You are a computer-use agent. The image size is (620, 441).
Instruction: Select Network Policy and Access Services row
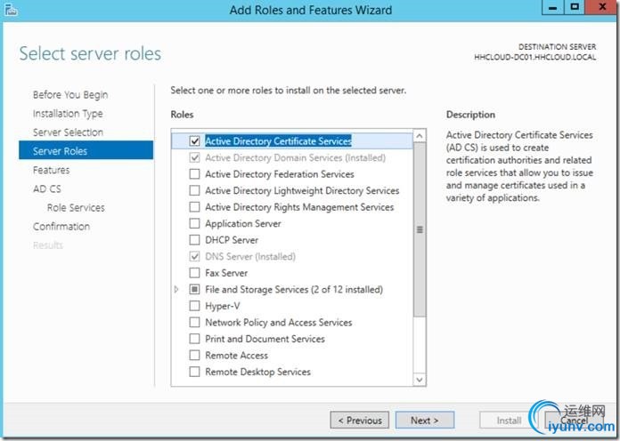tap(278, 323)
